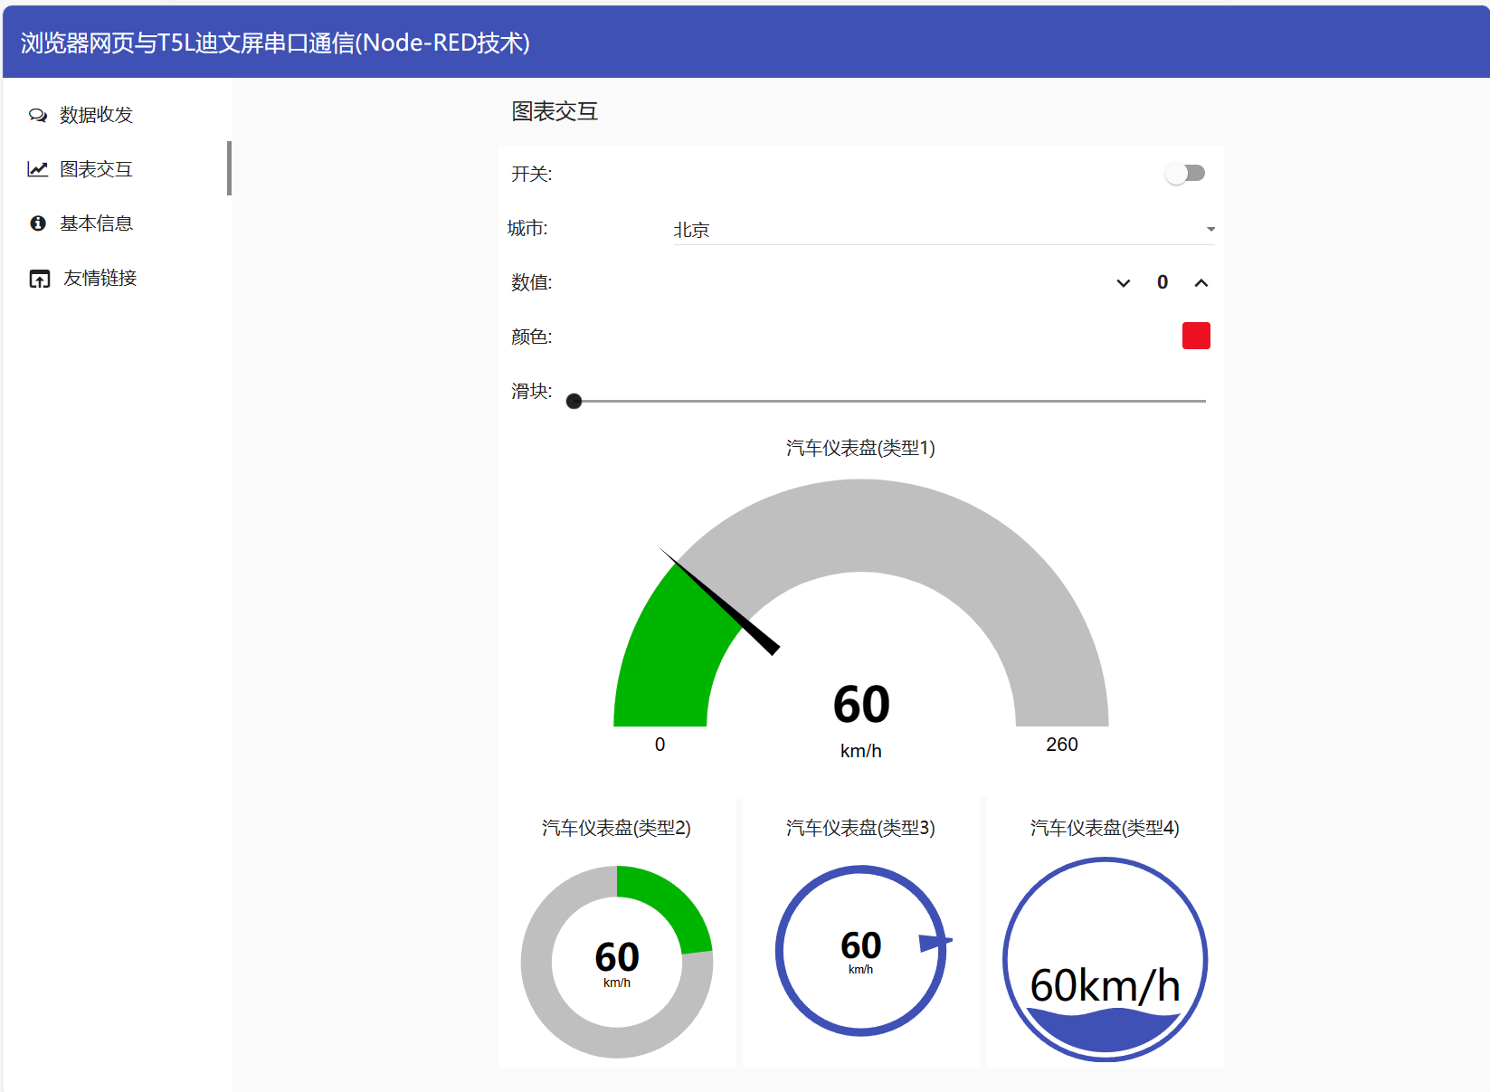Click the chat bubble icon beside 数据收发
Image resolution: width=1490 pixels, height=1092 pixels.
pyautogui.click(x=38, y=115)
